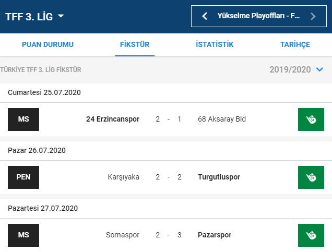332x252 pixels.
Task: Click Turgutluspor team name
Action: point(219,177)
